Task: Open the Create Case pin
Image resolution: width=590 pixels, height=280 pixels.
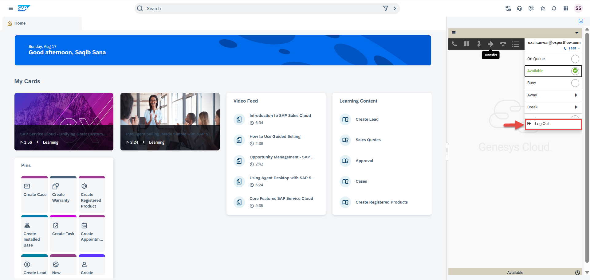Action: (34, 194)
